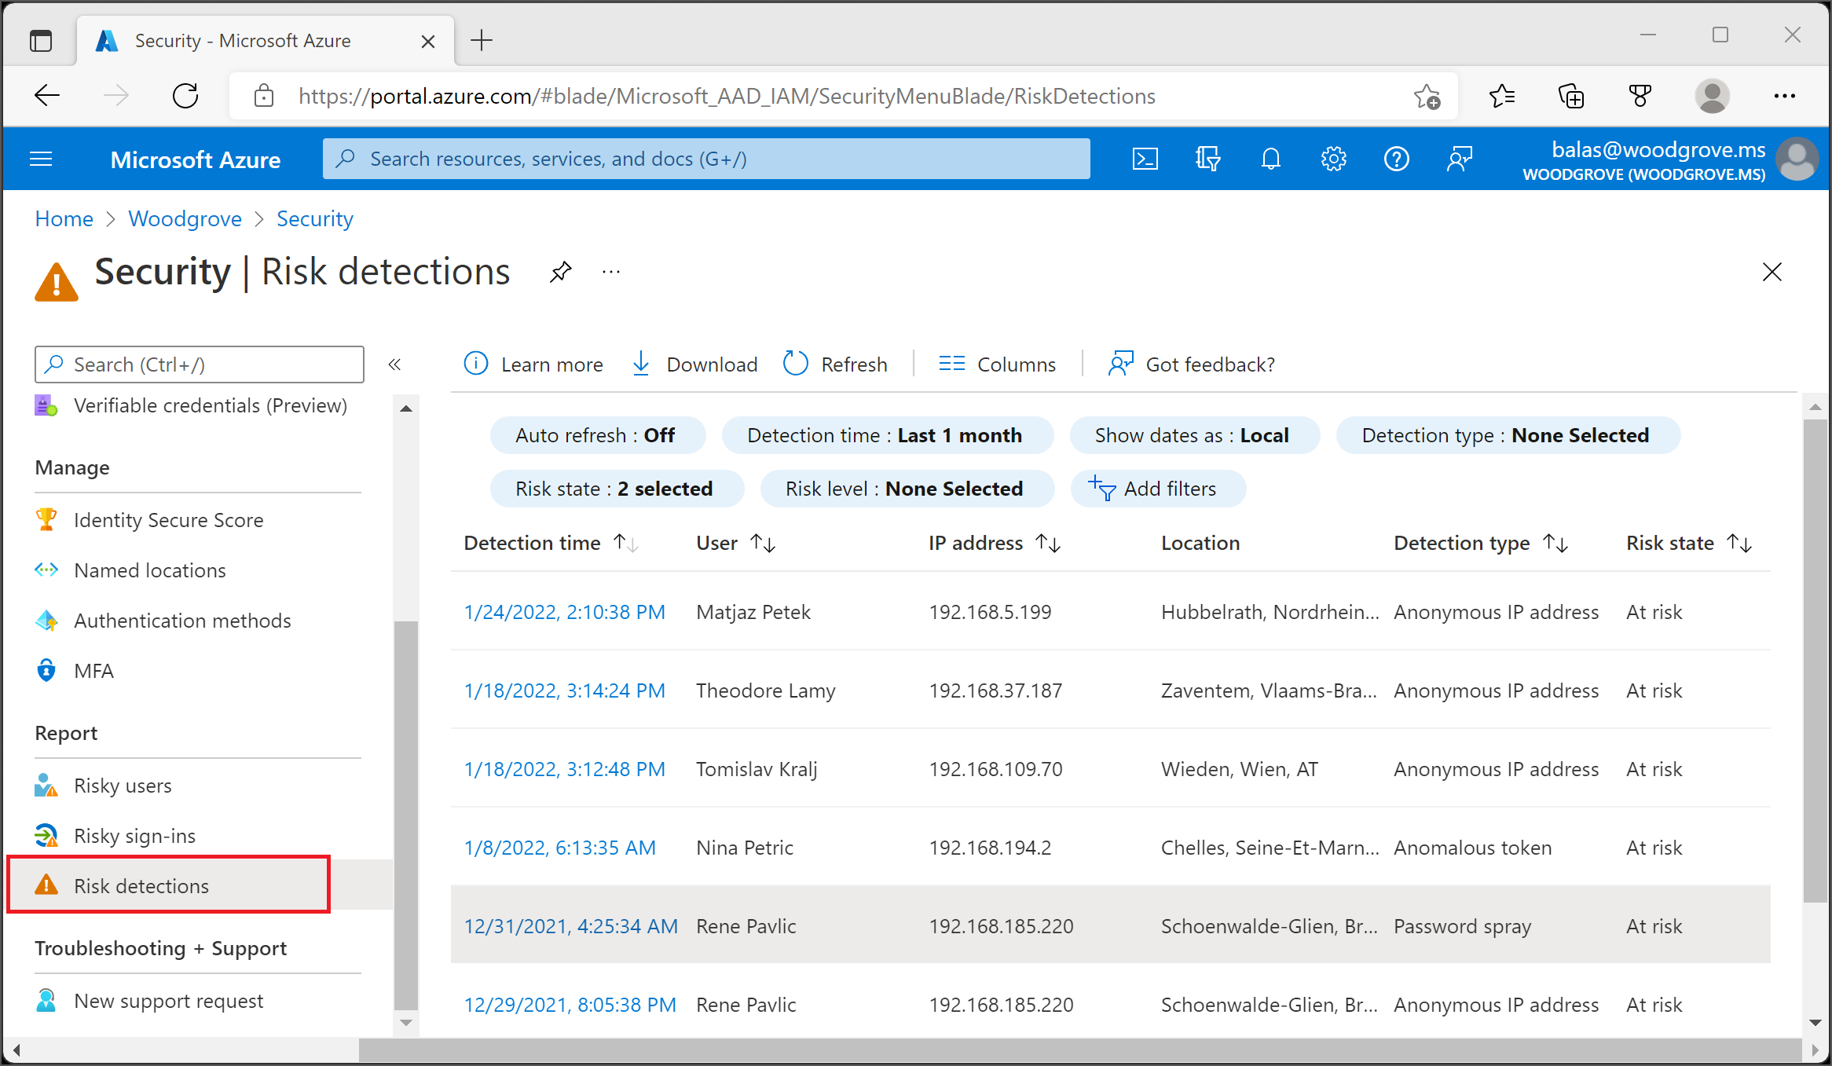Go back with the browser back arrow
This screenshot has height=1066, width=1832.
pyautogui.click(x=47, y=96)
